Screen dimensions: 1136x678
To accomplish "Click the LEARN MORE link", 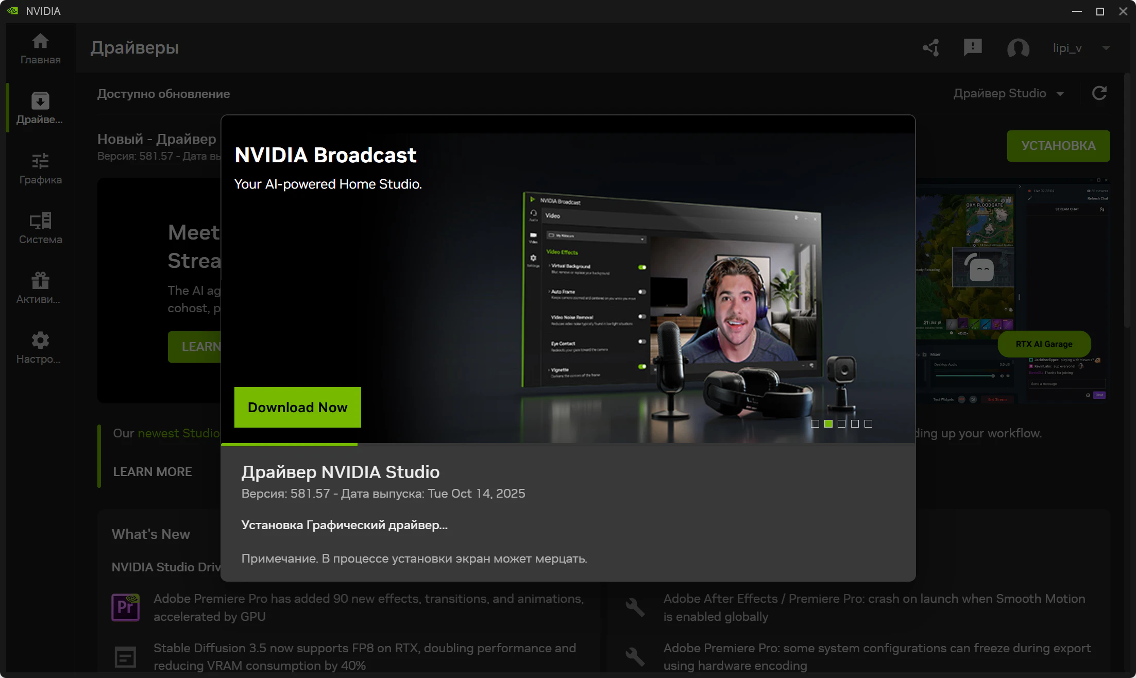I will (x=152, y=472).
